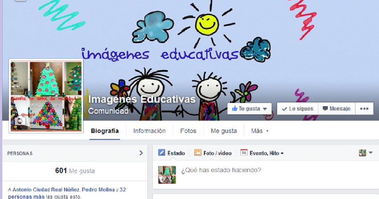Expand the Más tab dropdown
The image size is (379, 199).
(259, 131)
